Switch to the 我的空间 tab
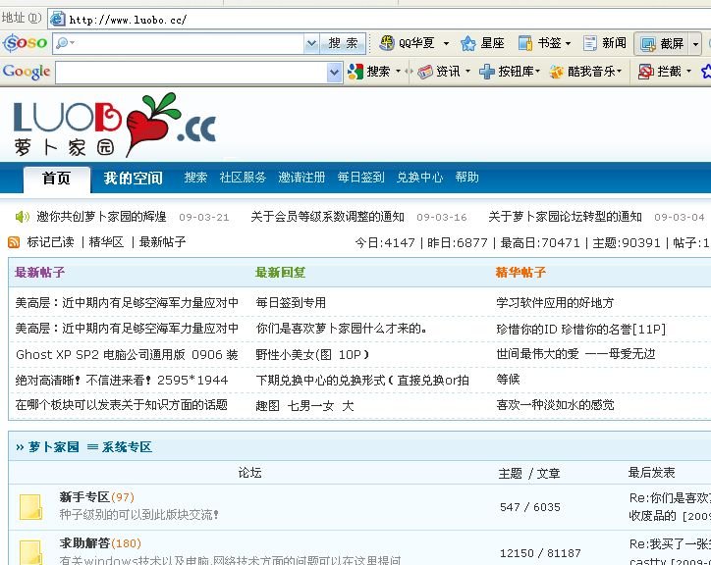Viewport: 711px width, 565px height. click(x=133, y=179)
